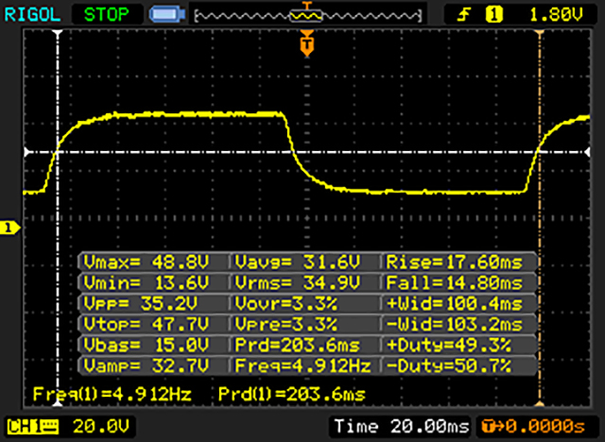The image size is (605, 442).
Task: Click the Fall=14.80ms measurement
Action: pos(454,282)
